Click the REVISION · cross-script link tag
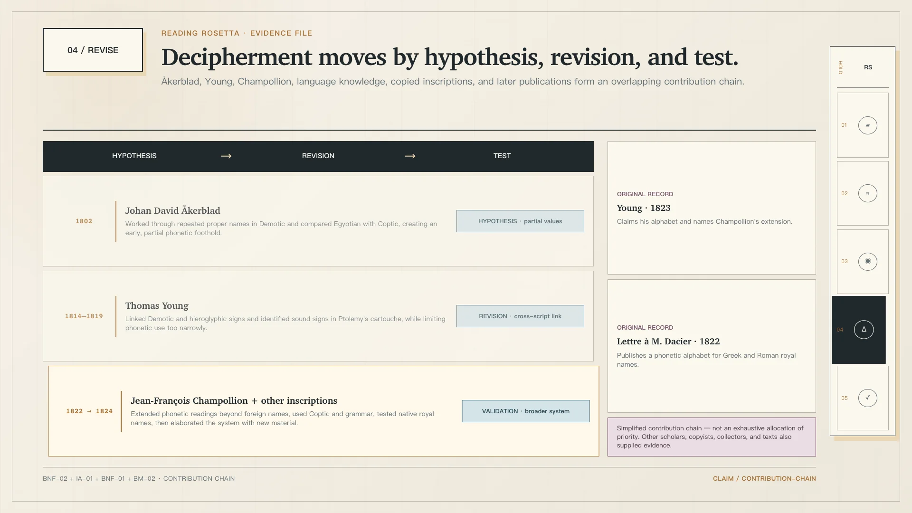The width and height of the screenshot is (912, 513). 520,316
